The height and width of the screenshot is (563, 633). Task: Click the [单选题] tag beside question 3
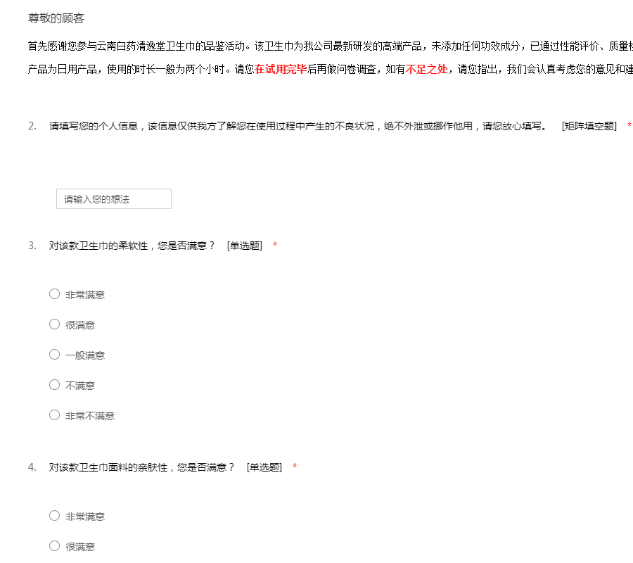tap(244, 246)
